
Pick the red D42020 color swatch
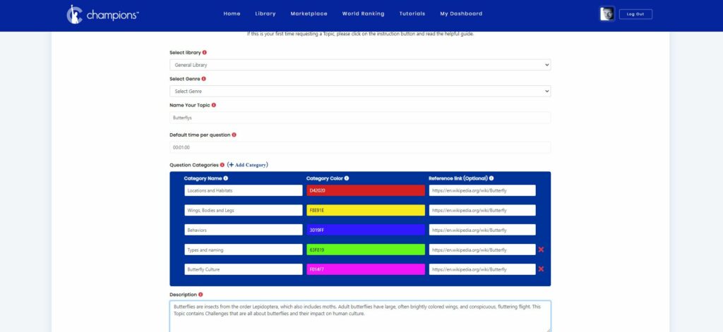coord(366,190)
